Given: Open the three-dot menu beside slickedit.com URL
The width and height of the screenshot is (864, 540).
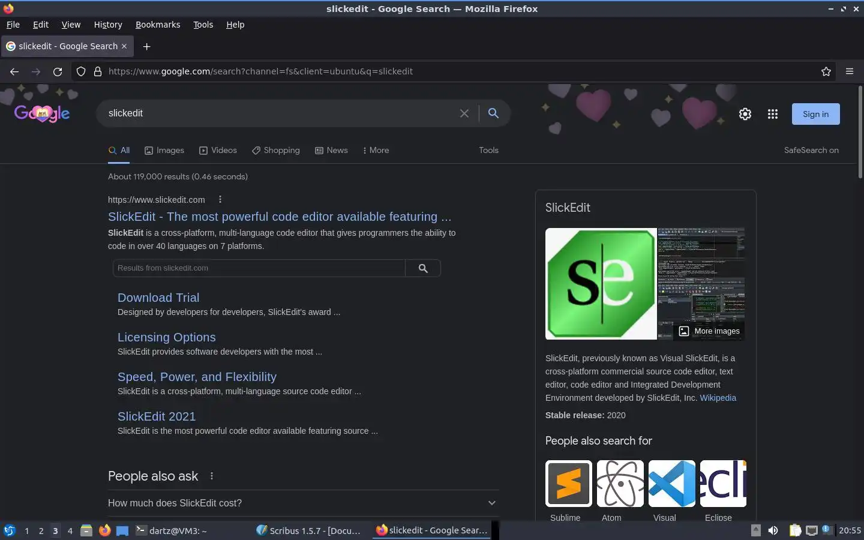Looking at the screenshot, I should click(x=220, y=199).
